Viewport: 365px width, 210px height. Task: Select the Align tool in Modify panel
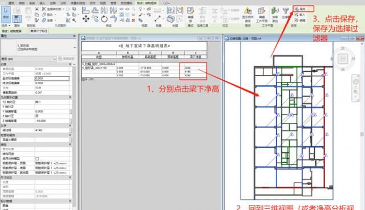coord(86,10)
